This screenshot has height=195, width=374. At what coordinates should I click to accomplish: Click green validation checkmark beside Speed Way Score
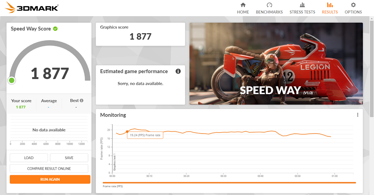[55, 29]
